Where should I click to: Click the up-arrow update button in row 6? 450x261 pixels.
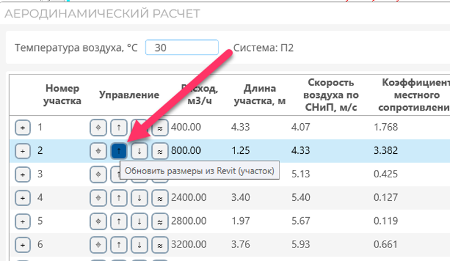click(x=119, y=245)
